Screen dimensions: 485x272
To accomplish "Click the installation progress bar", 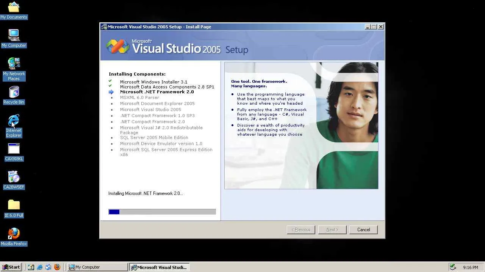I will (162, 212).
